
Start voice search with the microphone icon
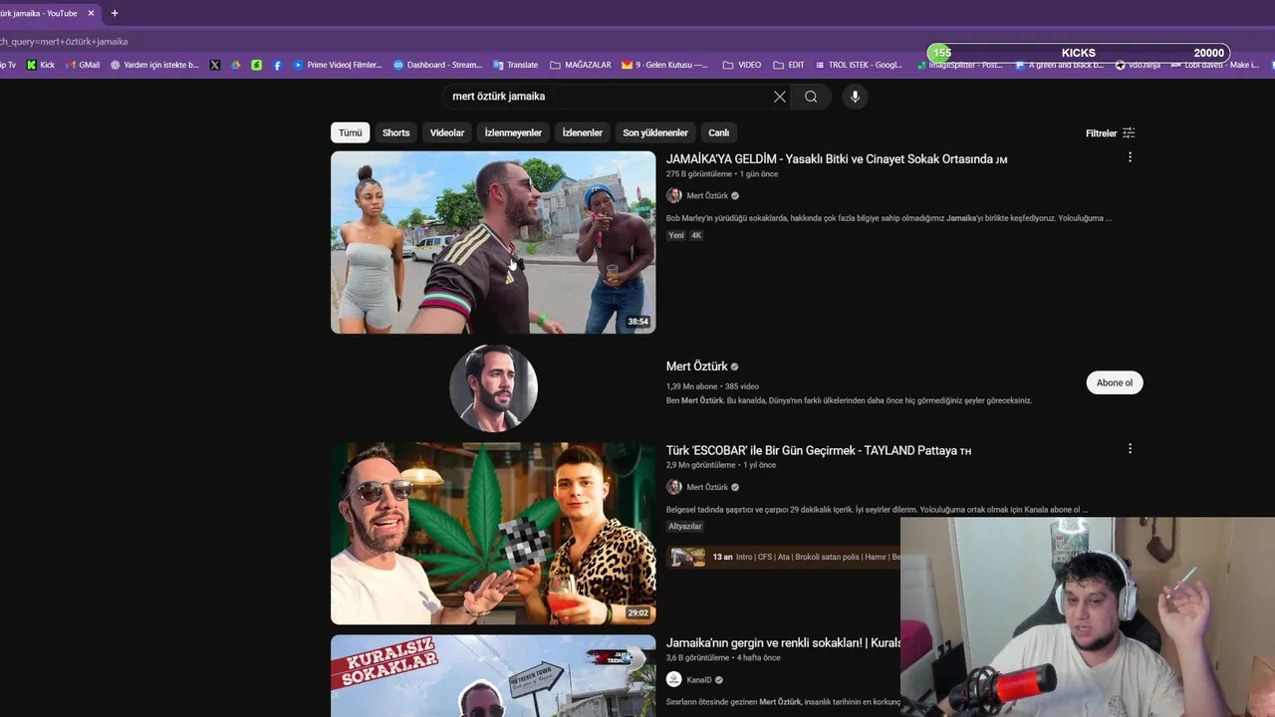point(854,97)
